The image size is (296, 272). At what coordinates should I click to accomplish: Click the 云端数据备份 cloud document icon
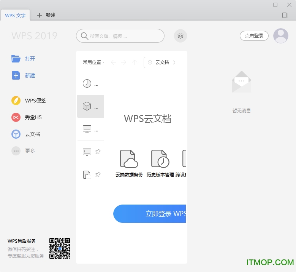[129, 158]
